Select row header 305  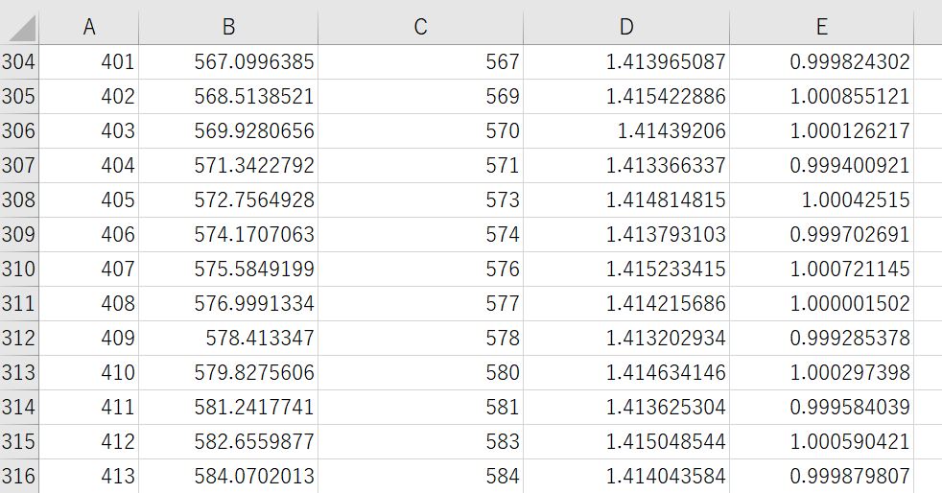coord(19,97)
